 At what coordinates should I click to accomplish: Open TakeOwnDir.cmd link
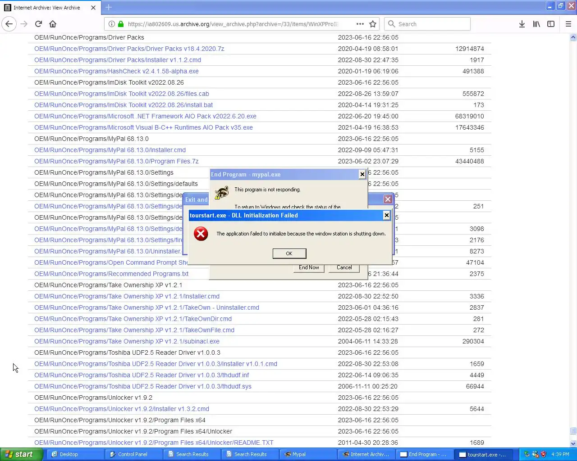133,319
